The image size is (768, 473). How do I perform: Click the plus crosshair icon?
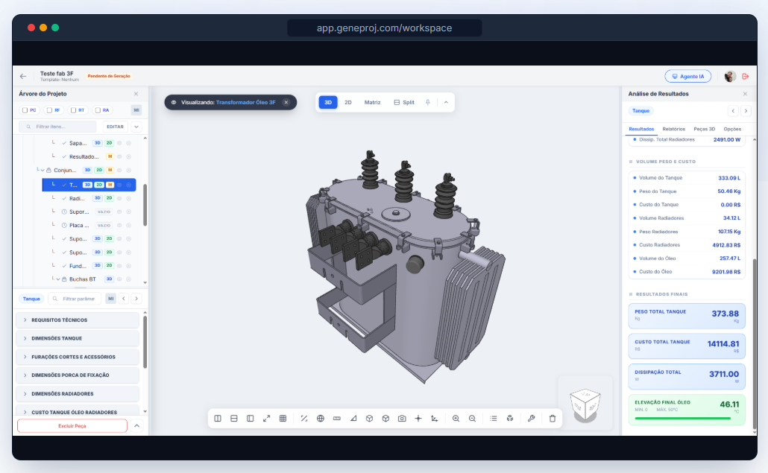coord(418,418)
